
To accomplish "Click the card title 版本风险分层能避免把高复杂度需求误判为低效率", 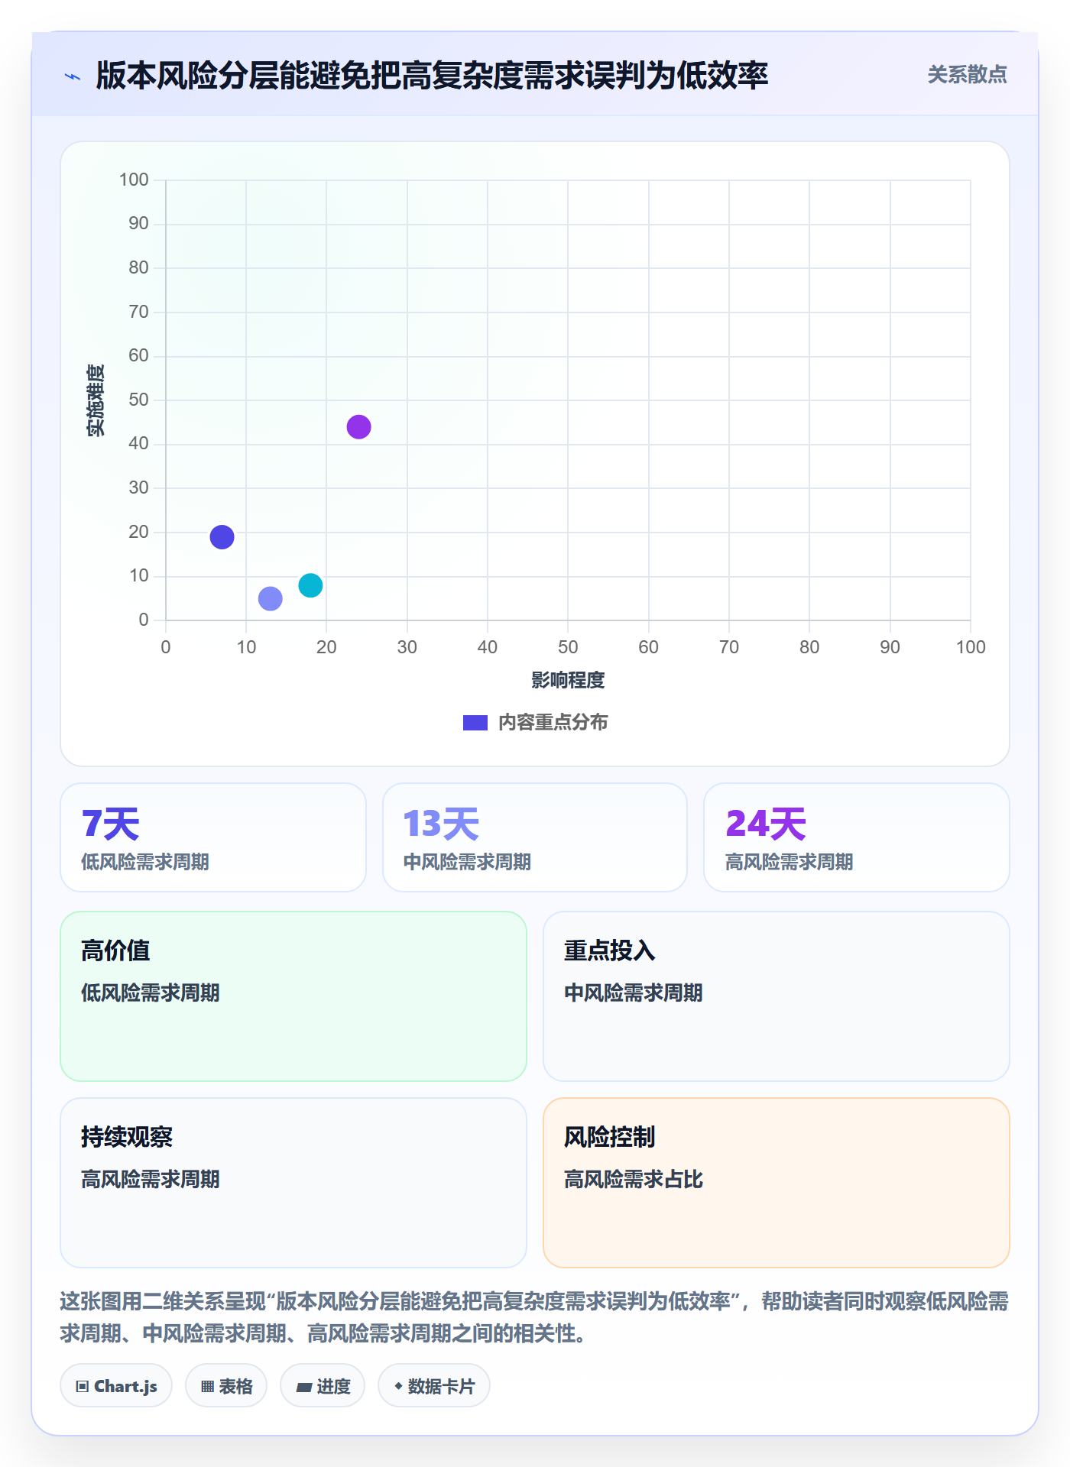I will click(x=432, y=76).
